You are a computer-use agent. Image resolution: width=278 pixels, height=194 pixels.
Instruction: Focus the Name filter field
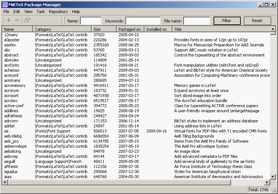tap(91, 21)
